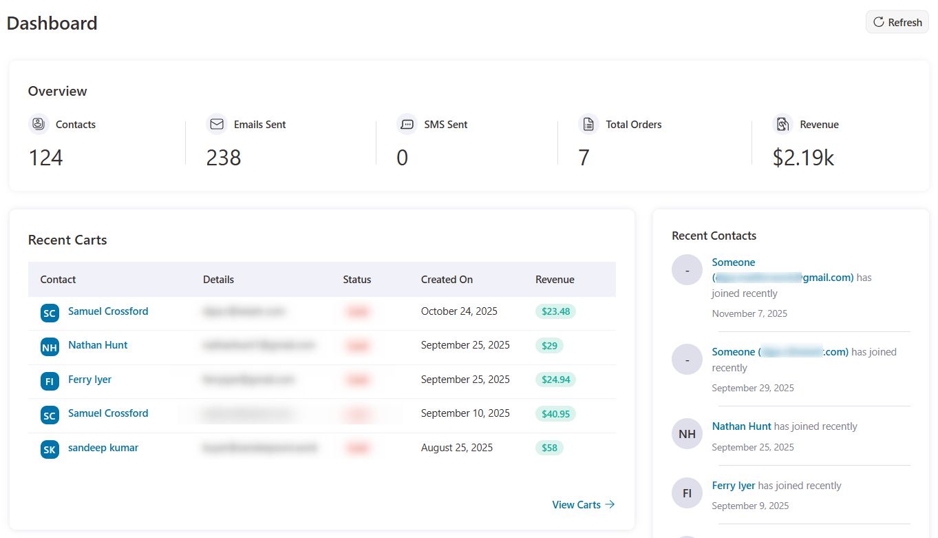Open the View Carts link
Screen dimensions: 938x538
[x=576, y=504]
